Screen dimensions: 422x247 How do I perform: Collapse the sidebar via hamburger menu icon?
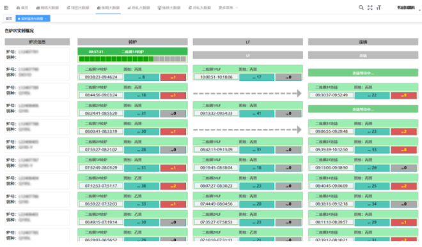coord(6,8)
